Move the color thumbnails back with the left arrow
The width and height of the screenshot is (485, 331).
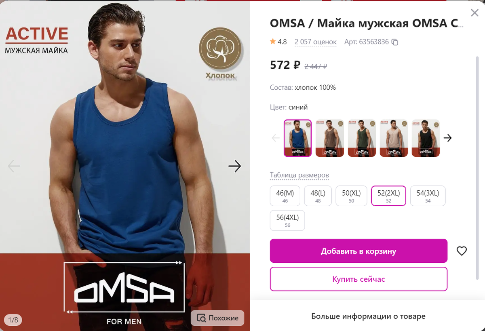tap(276, 138)
